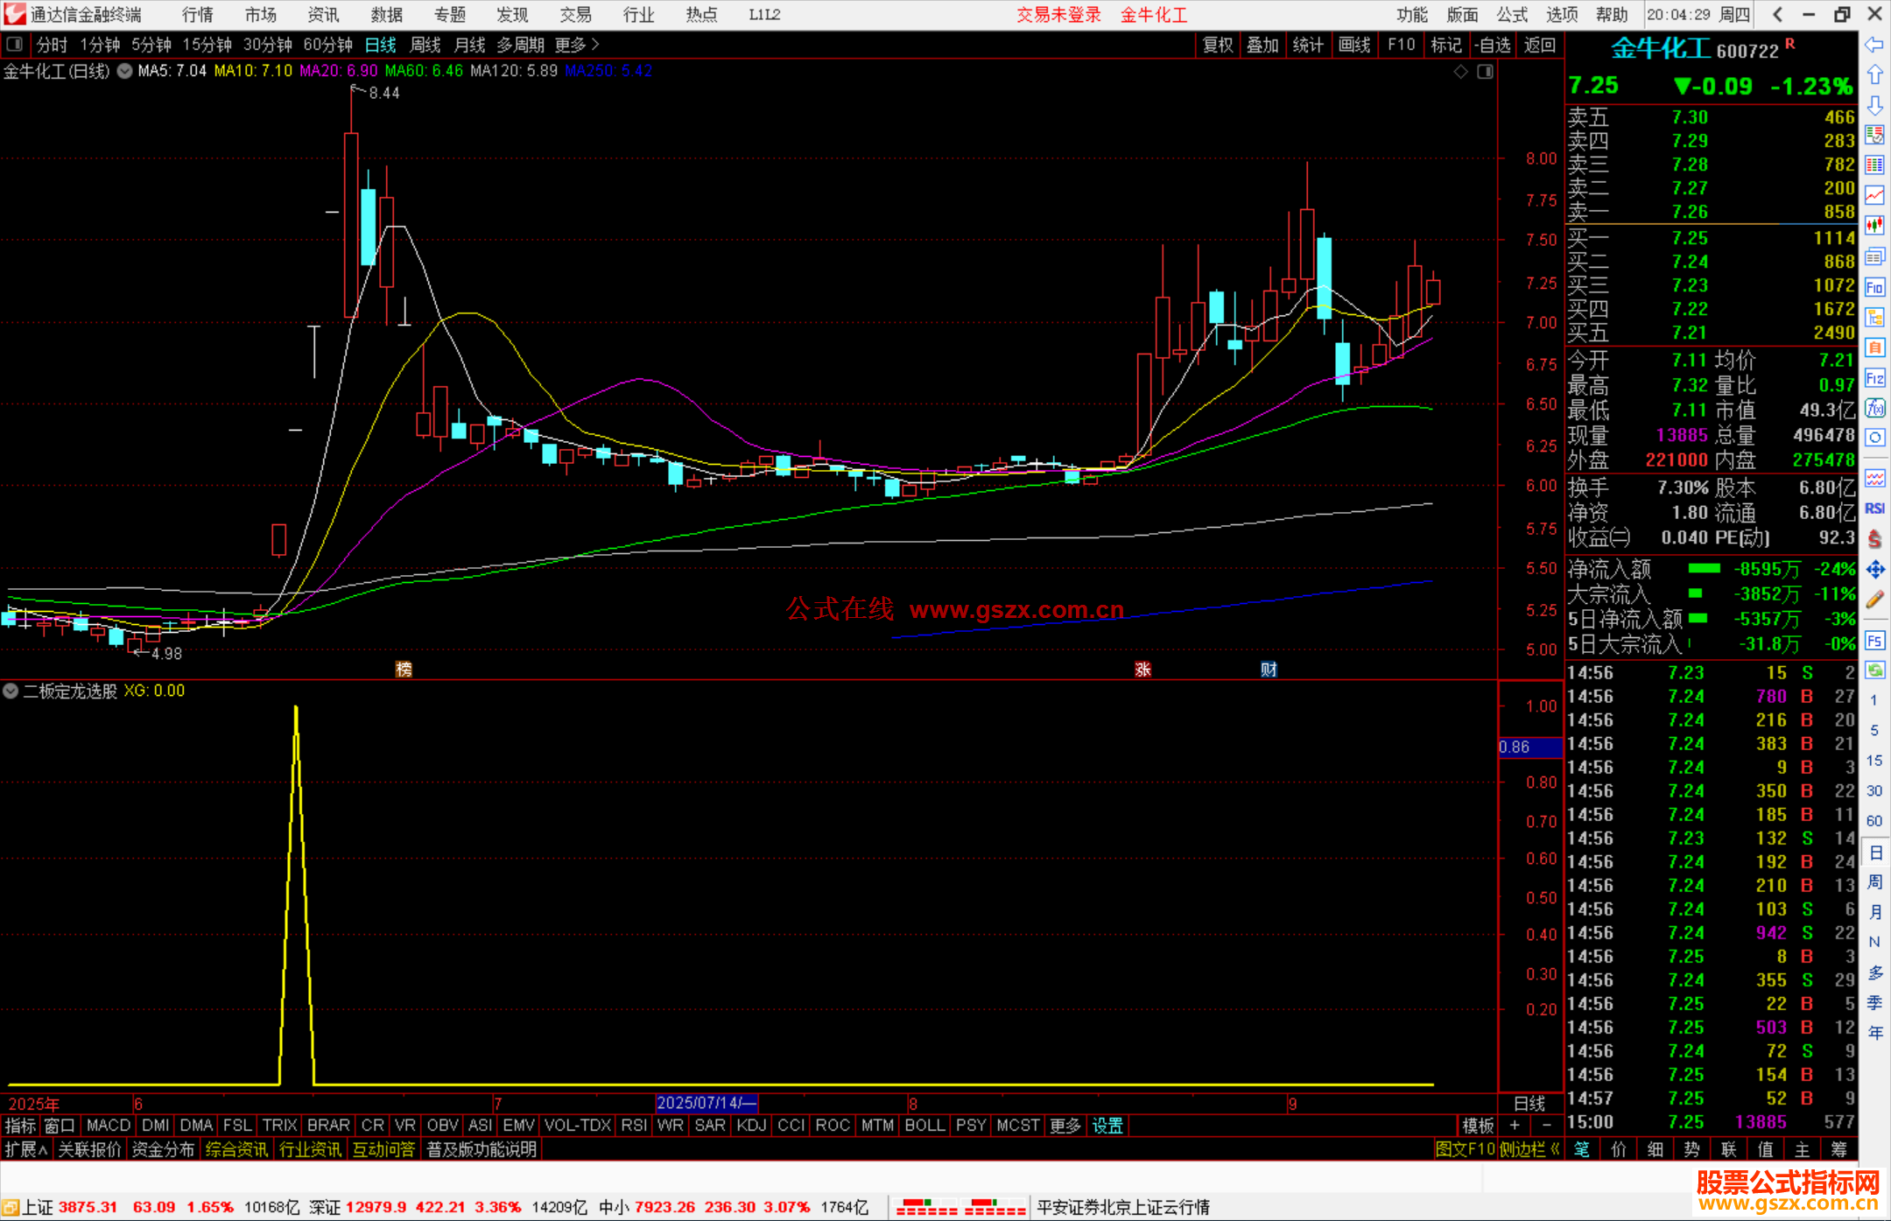
Task: Switch to 5 minute period in the sidebar
Action: pos(1874,730)
